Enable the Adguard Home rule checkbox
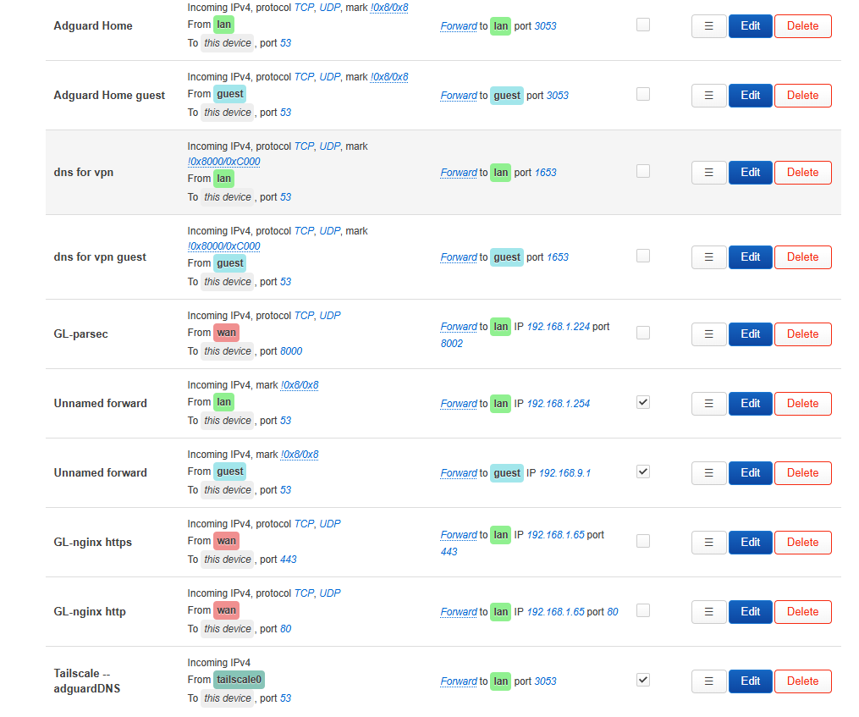Screen dimensions: 859x717 click(643, 25)
